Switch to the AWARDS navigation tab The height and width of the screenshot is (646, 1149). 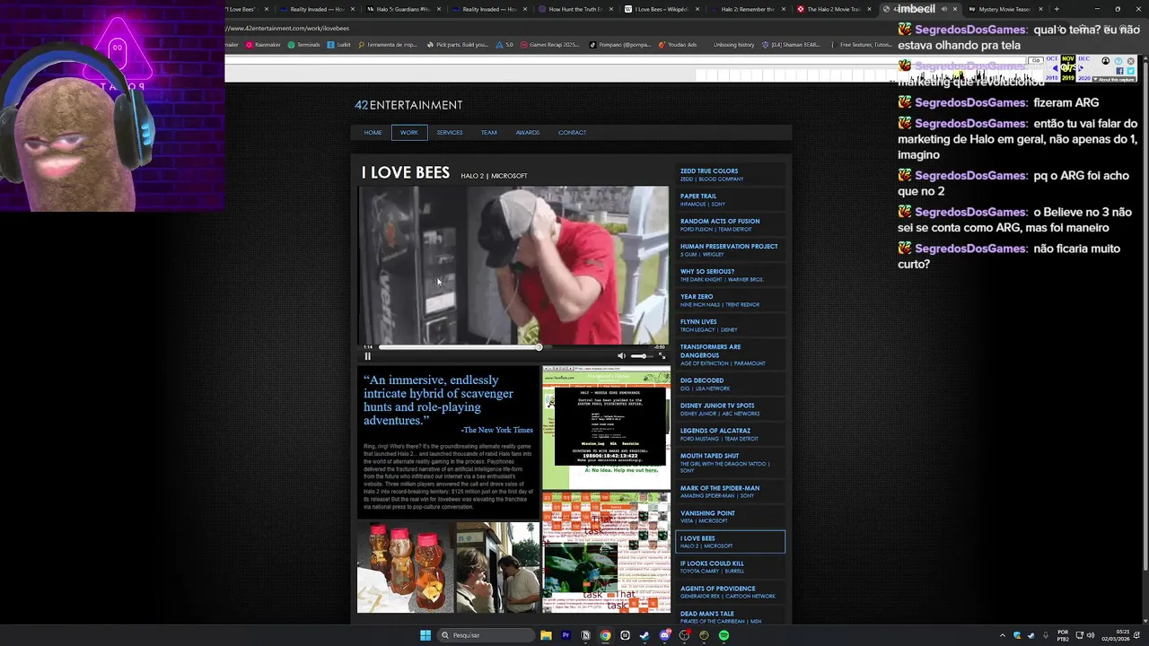(x=528, y=133)
